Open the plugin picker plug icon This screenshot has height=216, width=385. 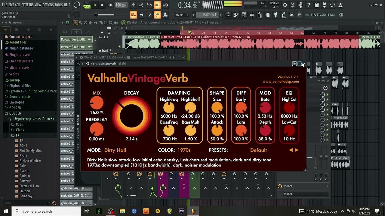[276, 15]
